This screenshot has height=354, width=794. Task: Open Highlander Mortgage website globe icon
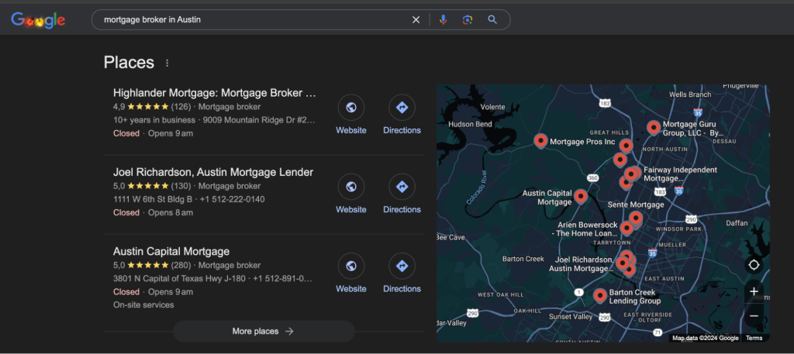coord(351,108)
